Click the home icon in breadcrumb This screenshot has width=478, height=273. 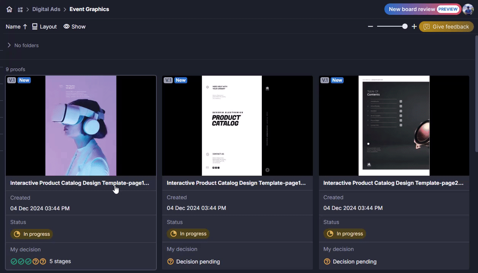pyautogui.click(x=10, y=10)
